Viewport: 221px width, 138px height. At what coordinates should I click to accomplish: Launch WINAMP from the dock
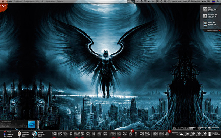point(77,134)
